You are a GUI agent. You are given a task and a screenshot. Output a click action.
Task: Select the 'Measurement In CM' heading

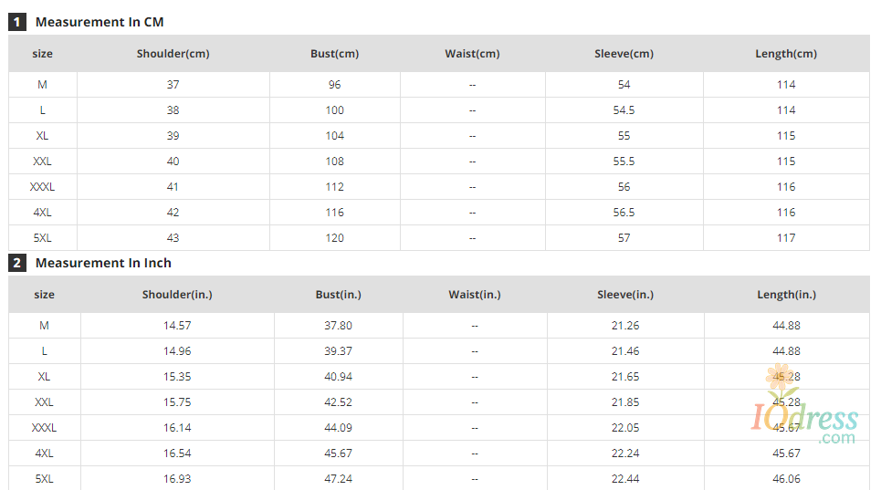(x=100, y=22)
